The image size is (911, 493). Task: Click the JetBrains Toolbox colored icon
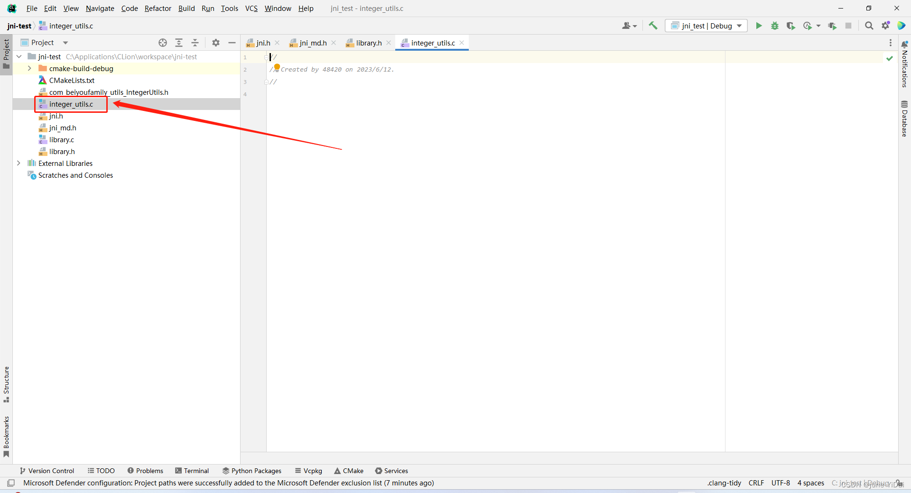click(902, 26)
